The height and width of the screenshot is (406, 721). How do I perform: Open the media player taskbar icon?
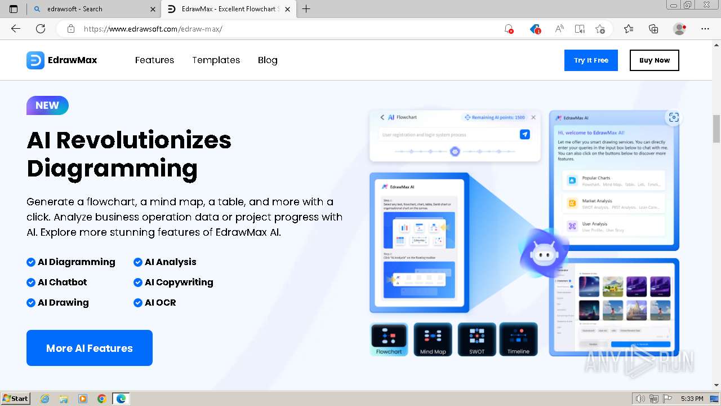[83, 399]
